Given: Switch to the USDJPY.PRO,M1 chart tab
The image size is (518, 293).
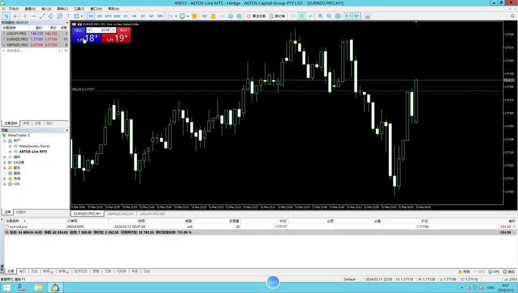Looking at the screenshot, I should 152,214.
